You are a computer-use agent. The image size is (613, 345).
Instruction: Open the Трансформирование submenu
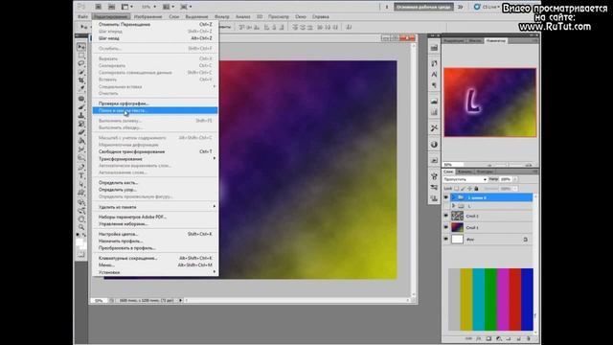coord(155,159)
